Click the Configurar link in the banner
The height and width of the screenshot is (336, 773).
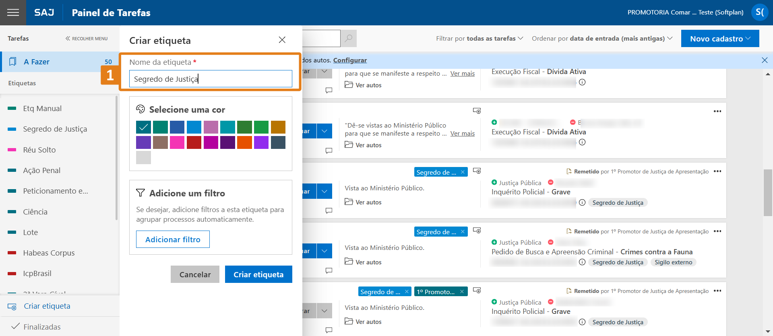click(x=350, y=60)
